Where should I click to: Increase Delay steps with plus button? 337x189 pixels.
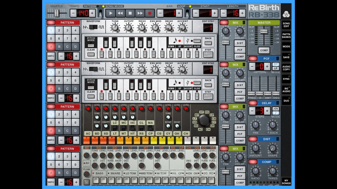[267, 111]
